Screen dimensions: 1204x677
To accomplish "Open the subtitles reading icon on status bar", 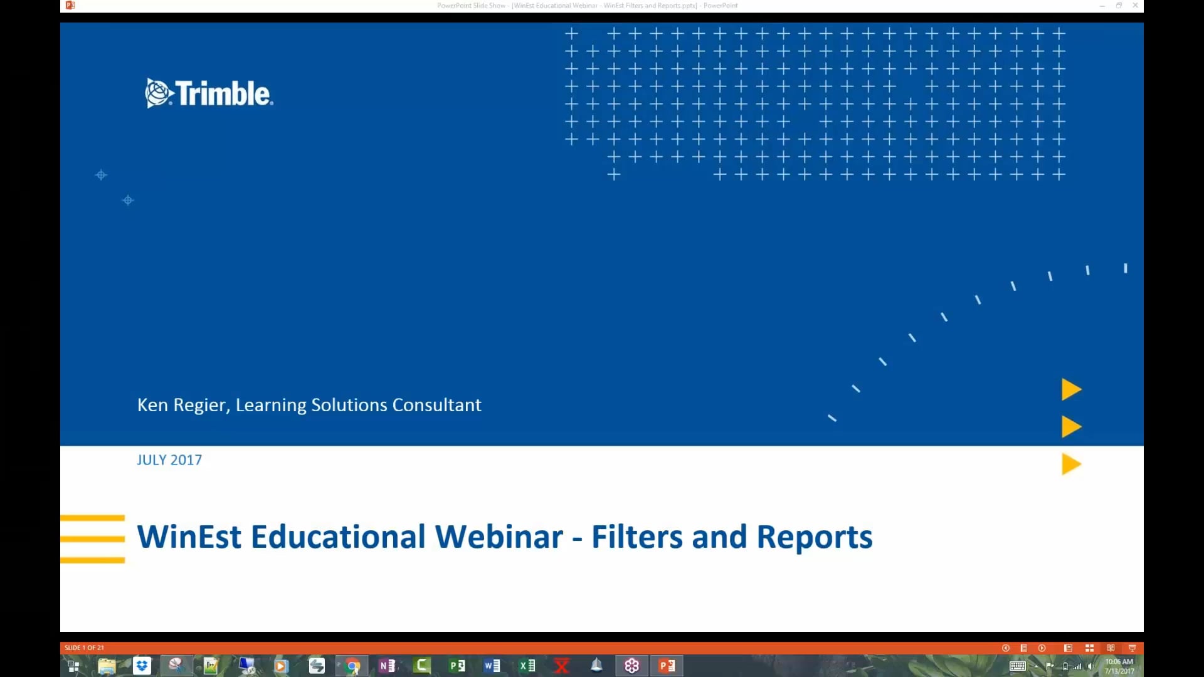I will point(1110,648).
